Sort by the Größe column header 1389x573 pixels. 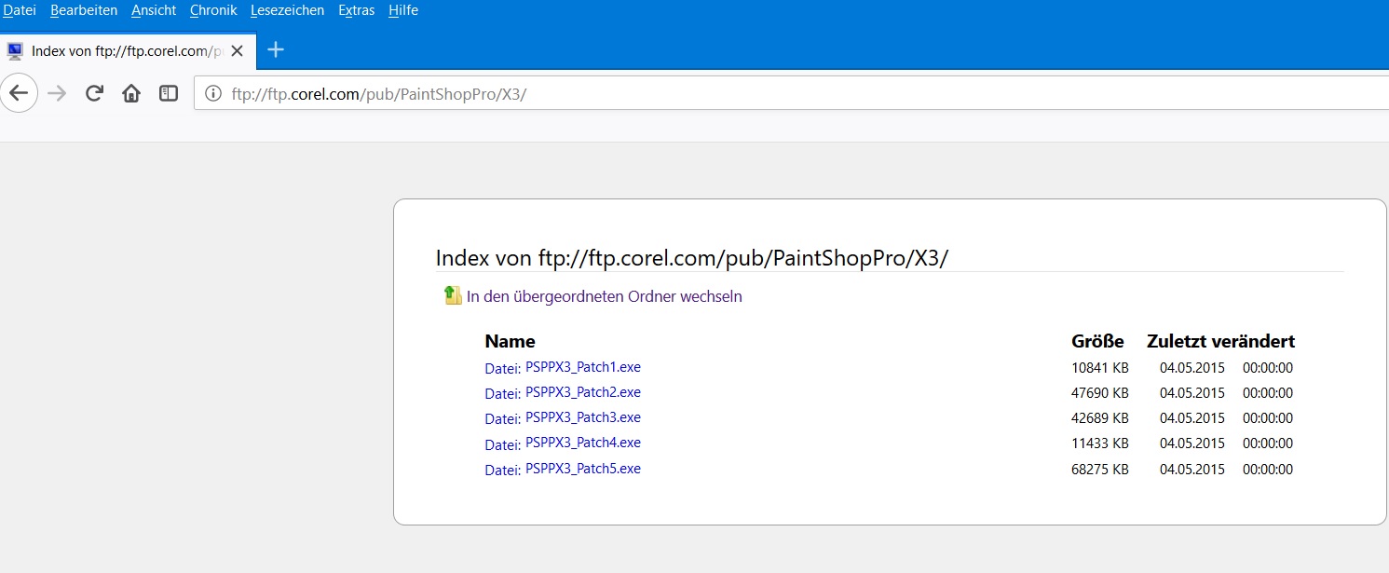[1097, 341]
